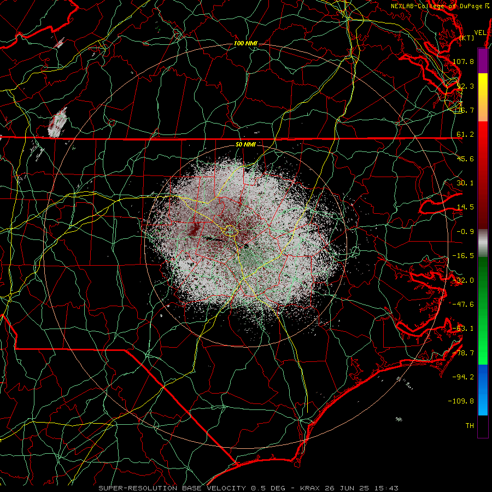Image resolution: width=492 pixels, height=492 pixels.
Task: Click the -94.2 velocity scale value
Action: coord(463,377)
